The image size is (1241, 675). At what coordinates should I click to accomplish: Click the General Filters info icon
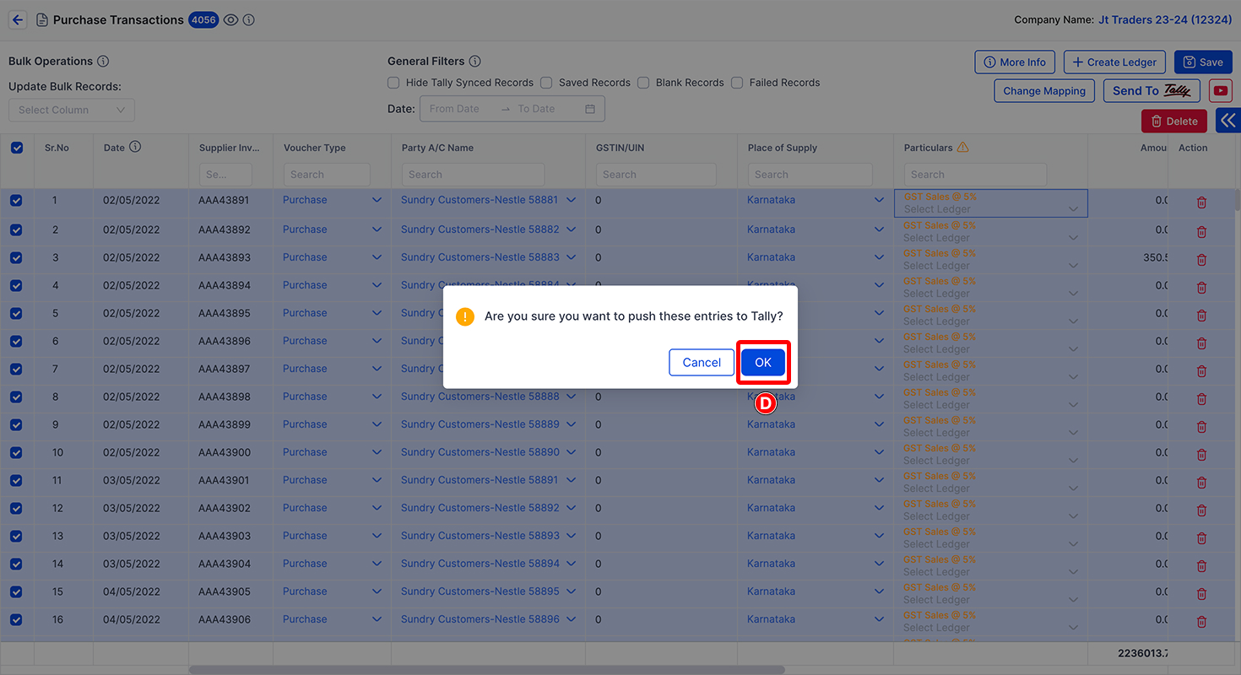coord(474,62)
